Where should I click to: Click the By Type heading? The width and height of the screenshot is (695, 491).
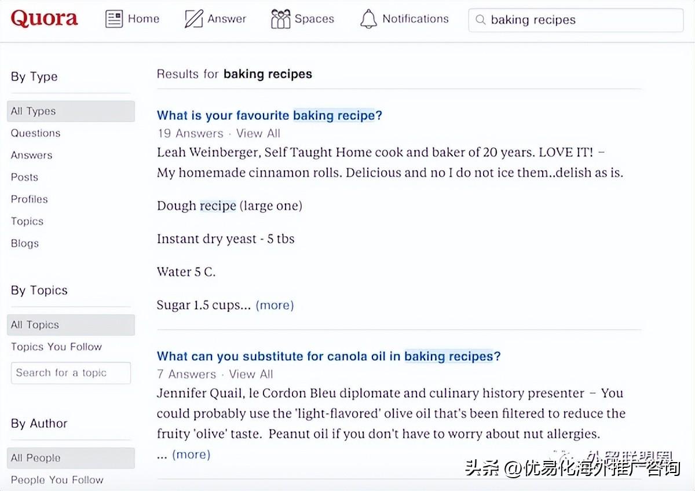pyautogui.click(x=34, y=76)
